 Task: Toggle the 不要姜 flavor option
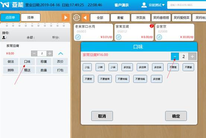tap(188, 67)
